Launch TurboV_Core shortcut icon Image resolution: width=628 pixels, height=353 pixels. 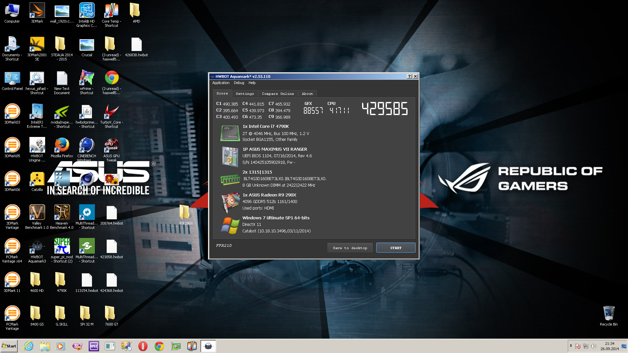(x=112, y=116)
